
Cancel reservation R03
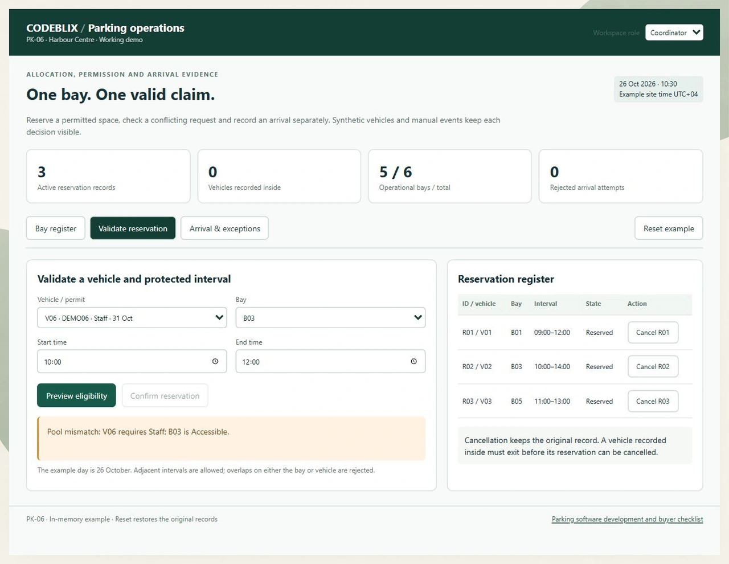click(653, 402)
